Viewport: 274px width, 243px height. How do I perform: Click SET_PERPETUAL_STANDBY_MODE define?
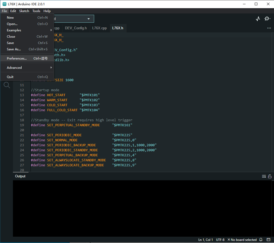73,125
